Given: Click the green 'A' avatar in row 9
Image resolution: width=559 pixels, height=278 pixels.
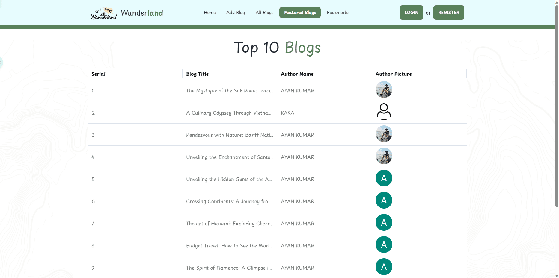Looking at the screenshot, I should click(384, 267).
